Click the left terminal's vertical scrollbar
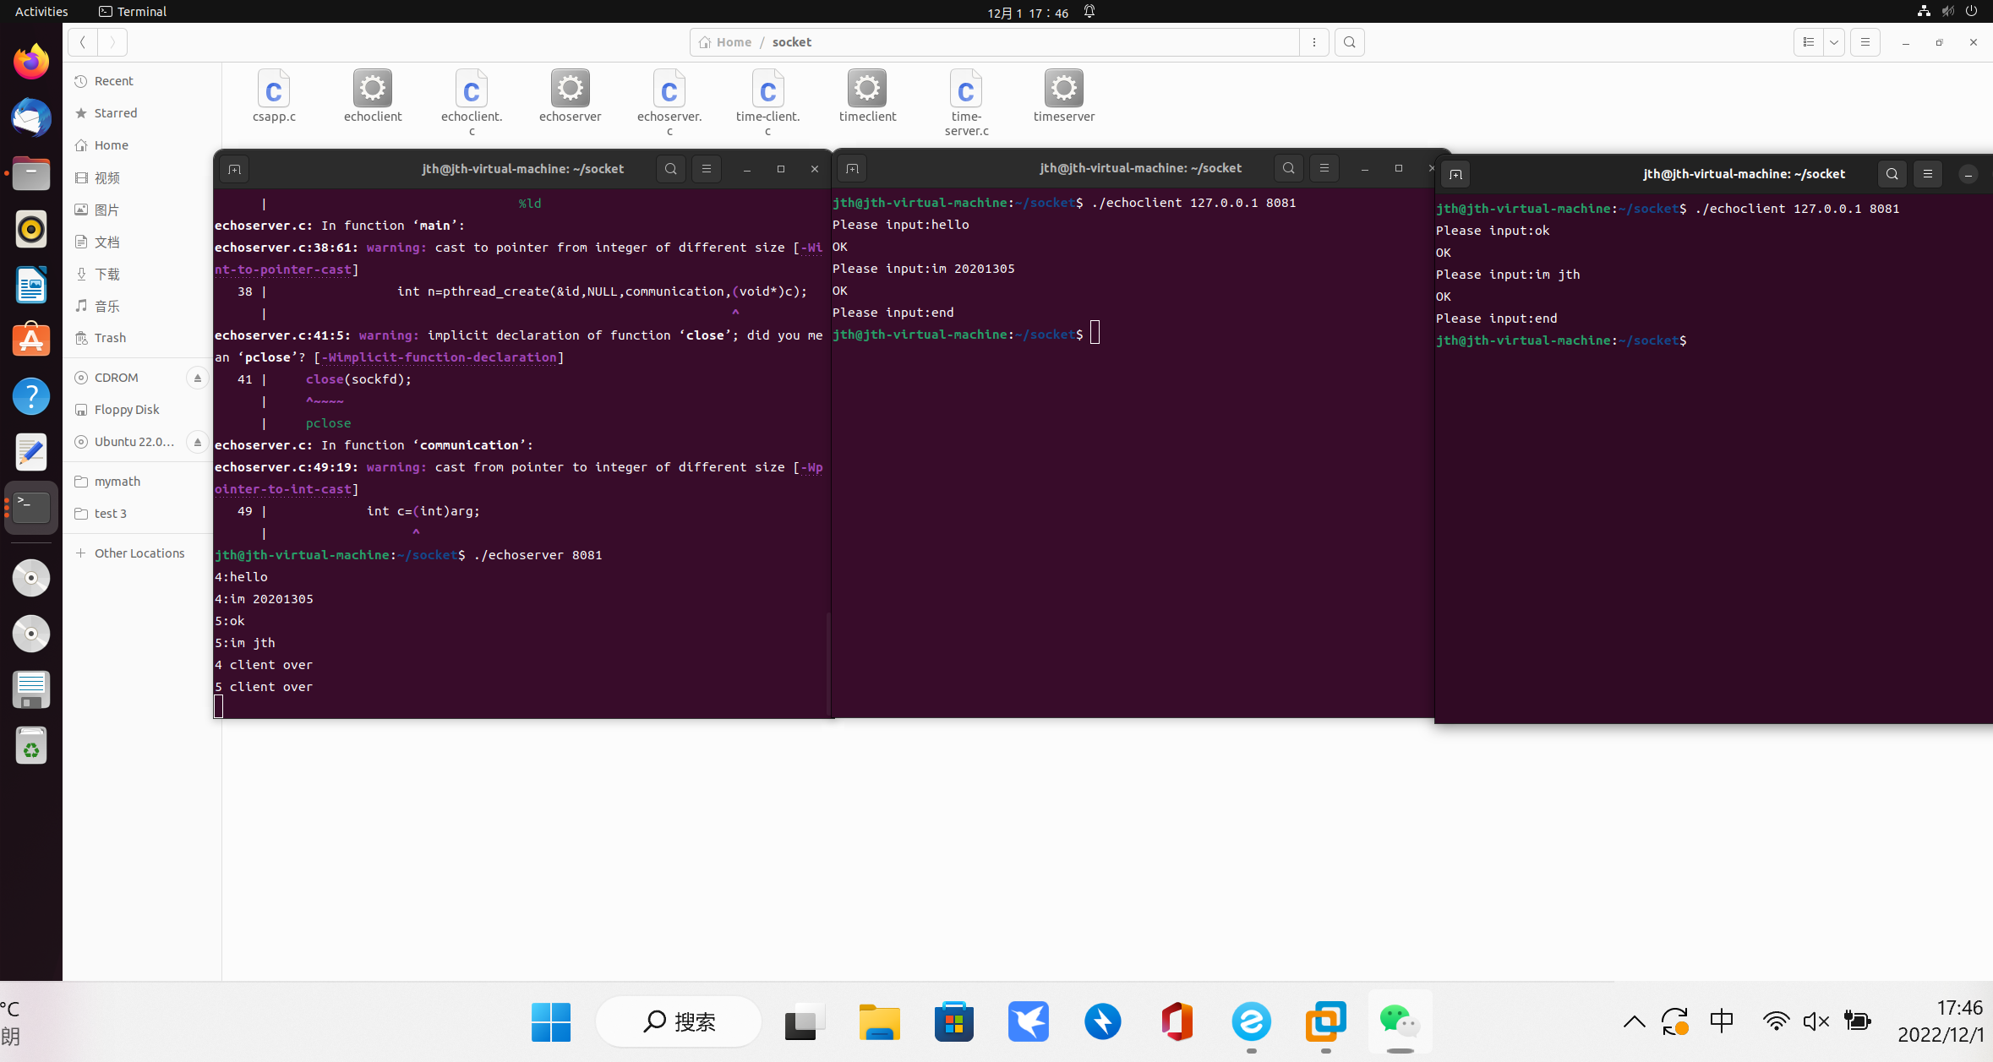Screen dimensions: 1993x1062 [x=827, y=663]
